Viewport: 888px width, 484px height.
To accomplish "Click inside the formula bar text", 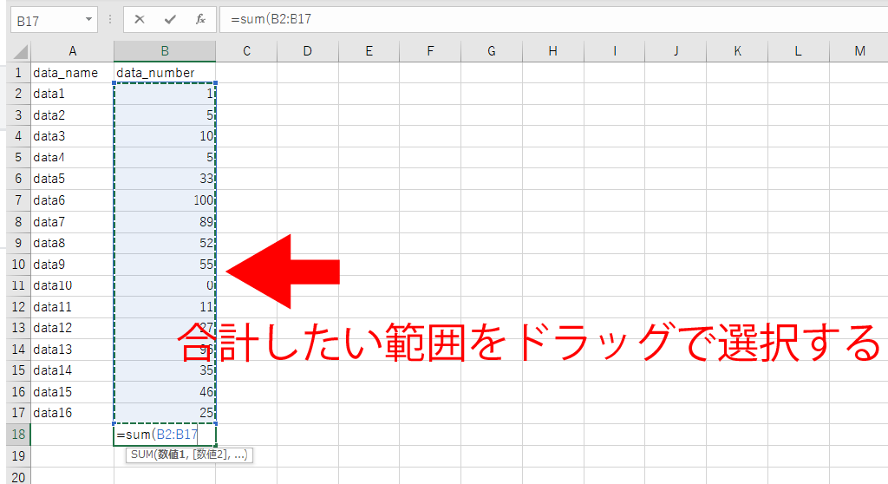I will (520, 19).
